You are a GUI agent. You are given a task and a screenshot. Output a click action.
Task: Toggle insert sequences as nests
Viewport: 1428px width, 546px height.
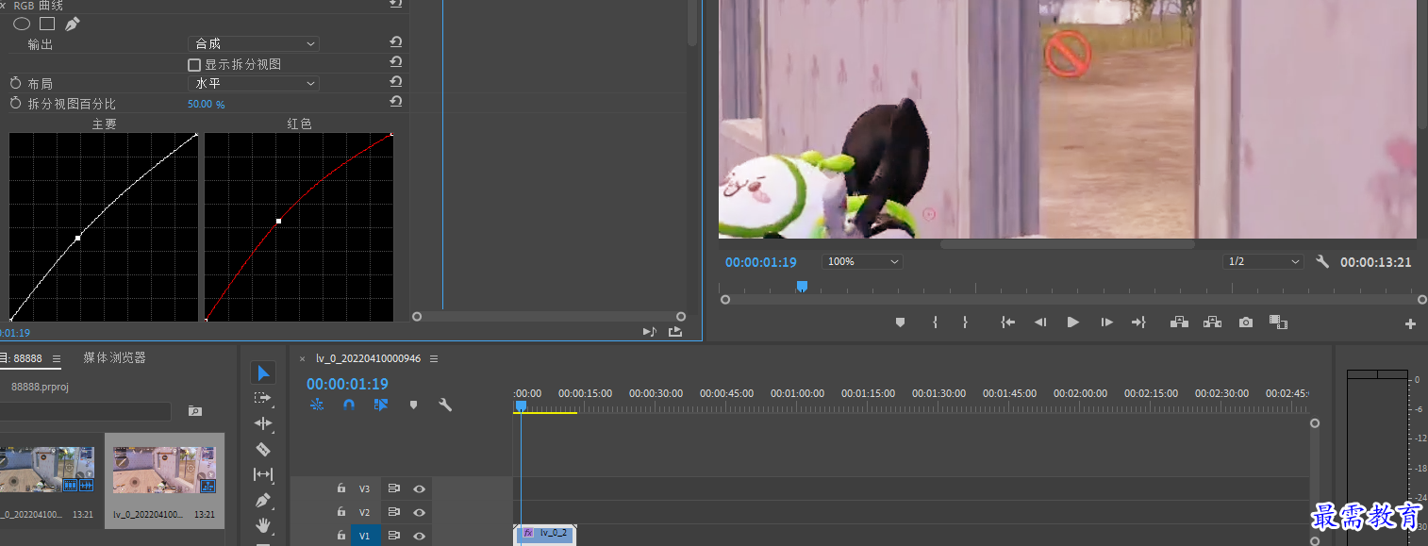point(317,405)
